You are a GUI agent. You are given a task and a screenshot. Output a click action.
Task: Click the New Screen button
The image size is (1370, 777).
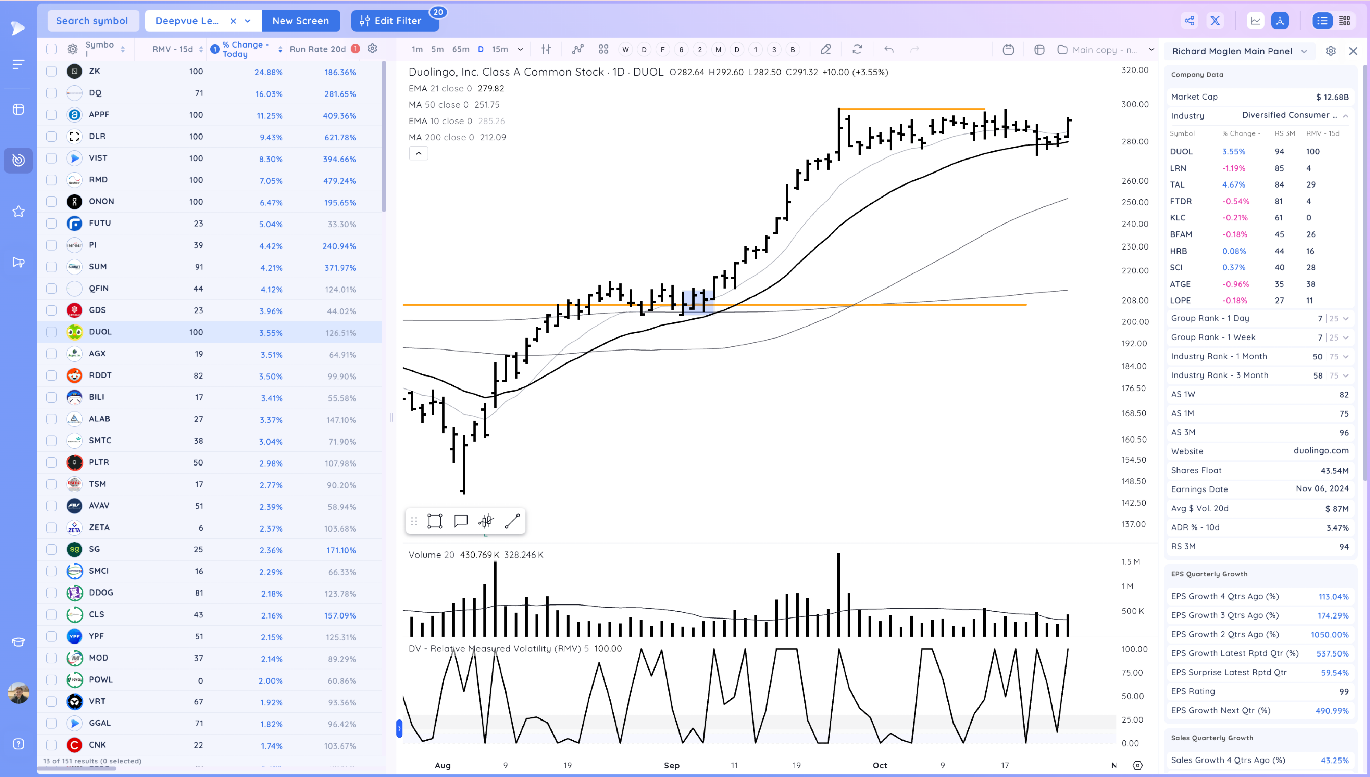tap(301, 21)
